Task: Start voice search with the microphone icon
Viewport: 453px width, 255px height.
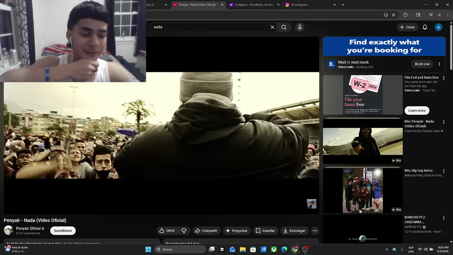Action: click(x=300, y=27)
